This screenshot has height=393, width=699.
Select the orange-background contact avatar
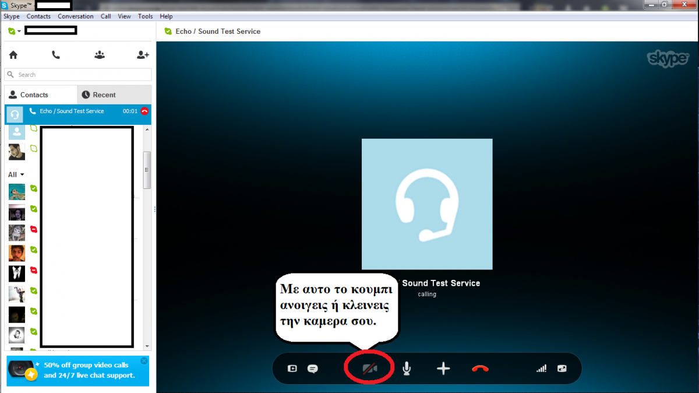tap(17, 252)
